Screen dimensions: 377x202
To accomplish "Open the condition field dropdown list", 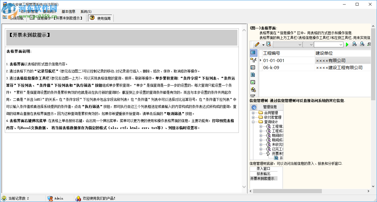I will click(300, 44).
